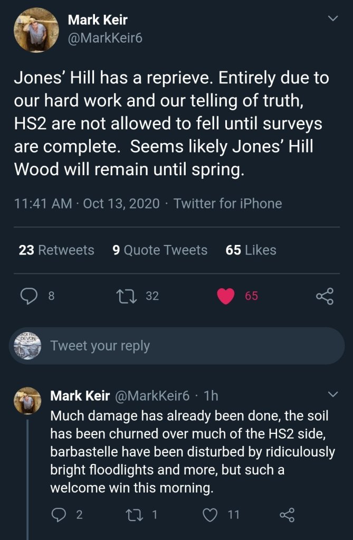Open the @MarkKeir6 handle under the name

(105, 38)
